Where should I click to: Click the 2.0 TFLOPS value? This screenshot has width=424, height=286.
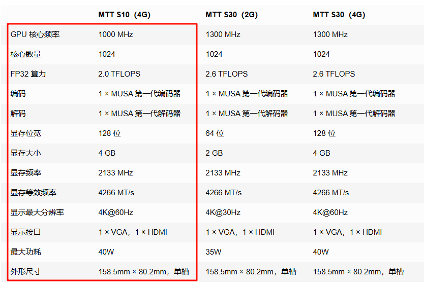tap(119, 74)
